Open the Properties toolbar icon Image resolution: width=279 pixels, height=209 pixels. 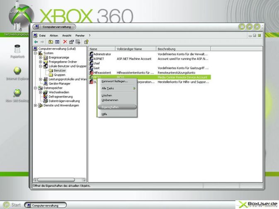pos(71,42)
